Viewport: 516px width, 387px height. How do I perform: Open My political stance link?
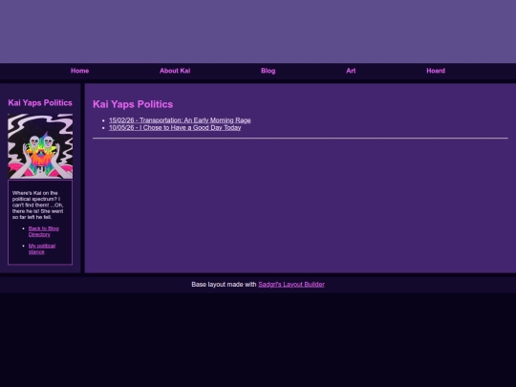(x=42, y=248)
